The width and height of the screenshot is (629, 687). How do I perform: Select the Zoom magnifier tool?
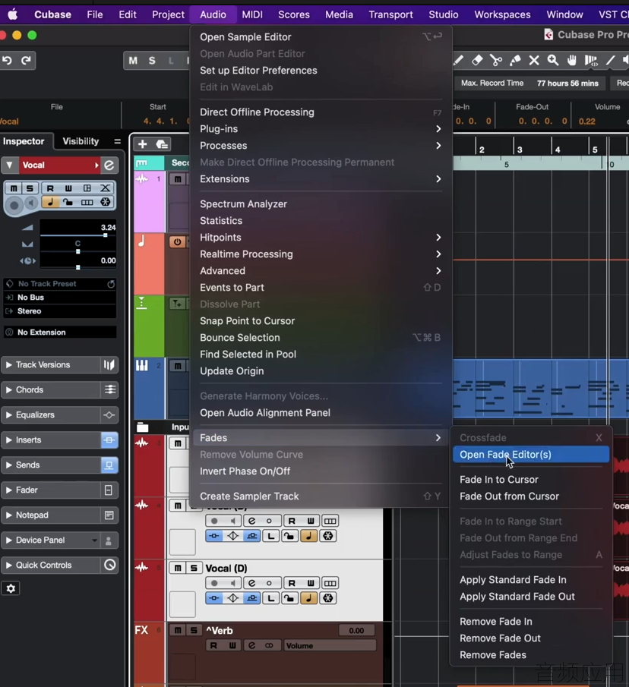tap(553, 61)
